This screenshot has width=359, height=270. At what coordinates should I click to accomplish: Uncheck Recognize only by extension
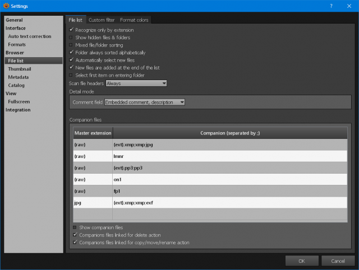71,30
